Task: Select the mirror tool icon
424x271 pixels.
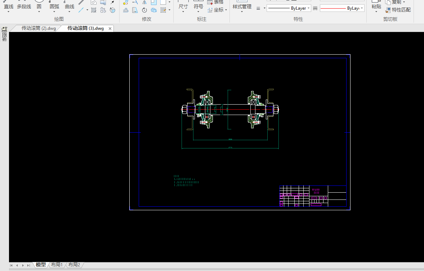Action: coord(144,2)
